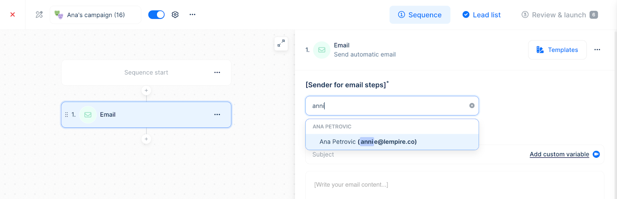Expand the sequence canvas to fullscreen
Viewport: 617px width, 199px height.
(281, 43)
